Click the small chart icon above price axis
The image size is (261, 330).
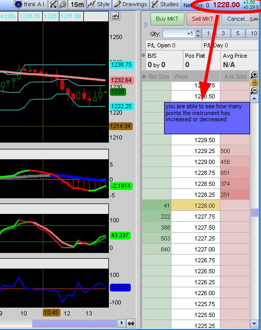(116, 16)
